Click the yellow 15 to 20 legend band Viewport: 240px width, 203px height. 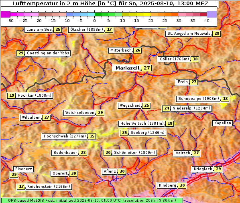point(144,14)
